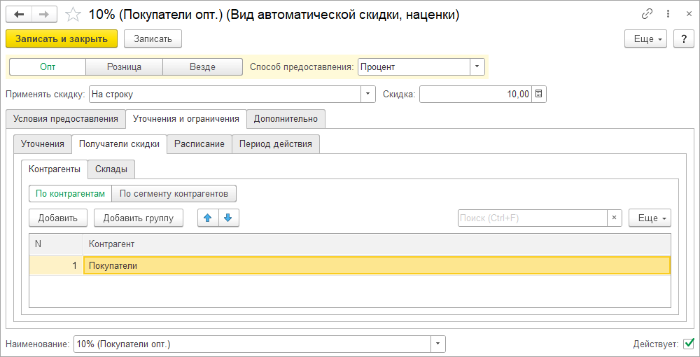Open calculator icon in discount field

click(538, 94)
